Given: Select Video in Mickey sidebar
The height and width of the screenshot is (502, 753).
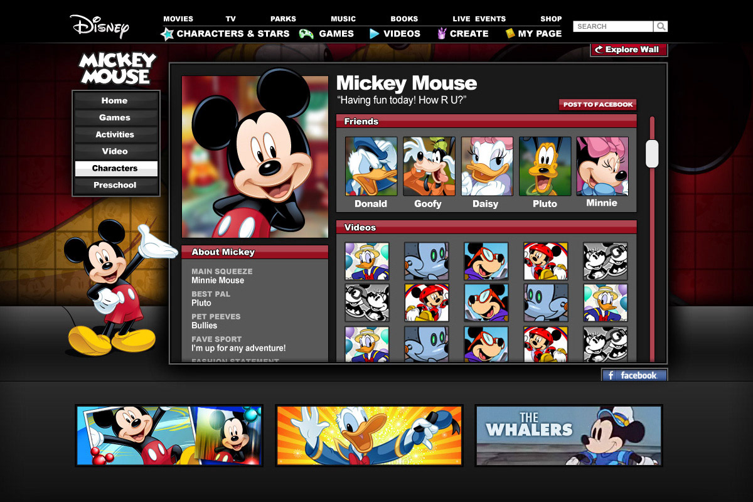Looking at the screenshot, I should pyautogui.click(x=116, y=151).
